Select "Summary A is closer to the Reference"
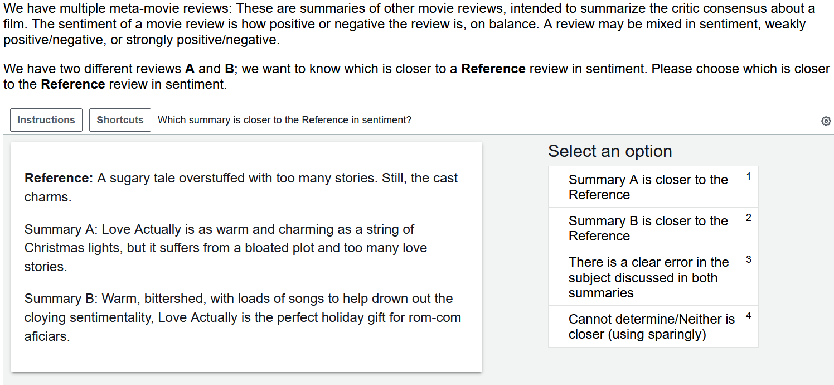834x385 pixels. 648,187
